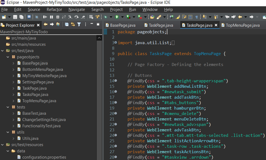Expand the BasePage.java tree node
The width and height of the screenshot is (266, 160).
[x=14, y=63]
